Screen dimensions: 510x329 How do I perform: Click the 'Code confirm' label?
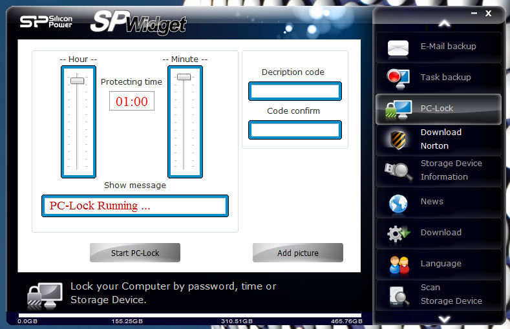(x=293, y=111)
